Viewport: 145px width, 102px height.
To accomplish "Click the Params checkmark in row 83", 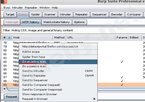I will [122, 62].
